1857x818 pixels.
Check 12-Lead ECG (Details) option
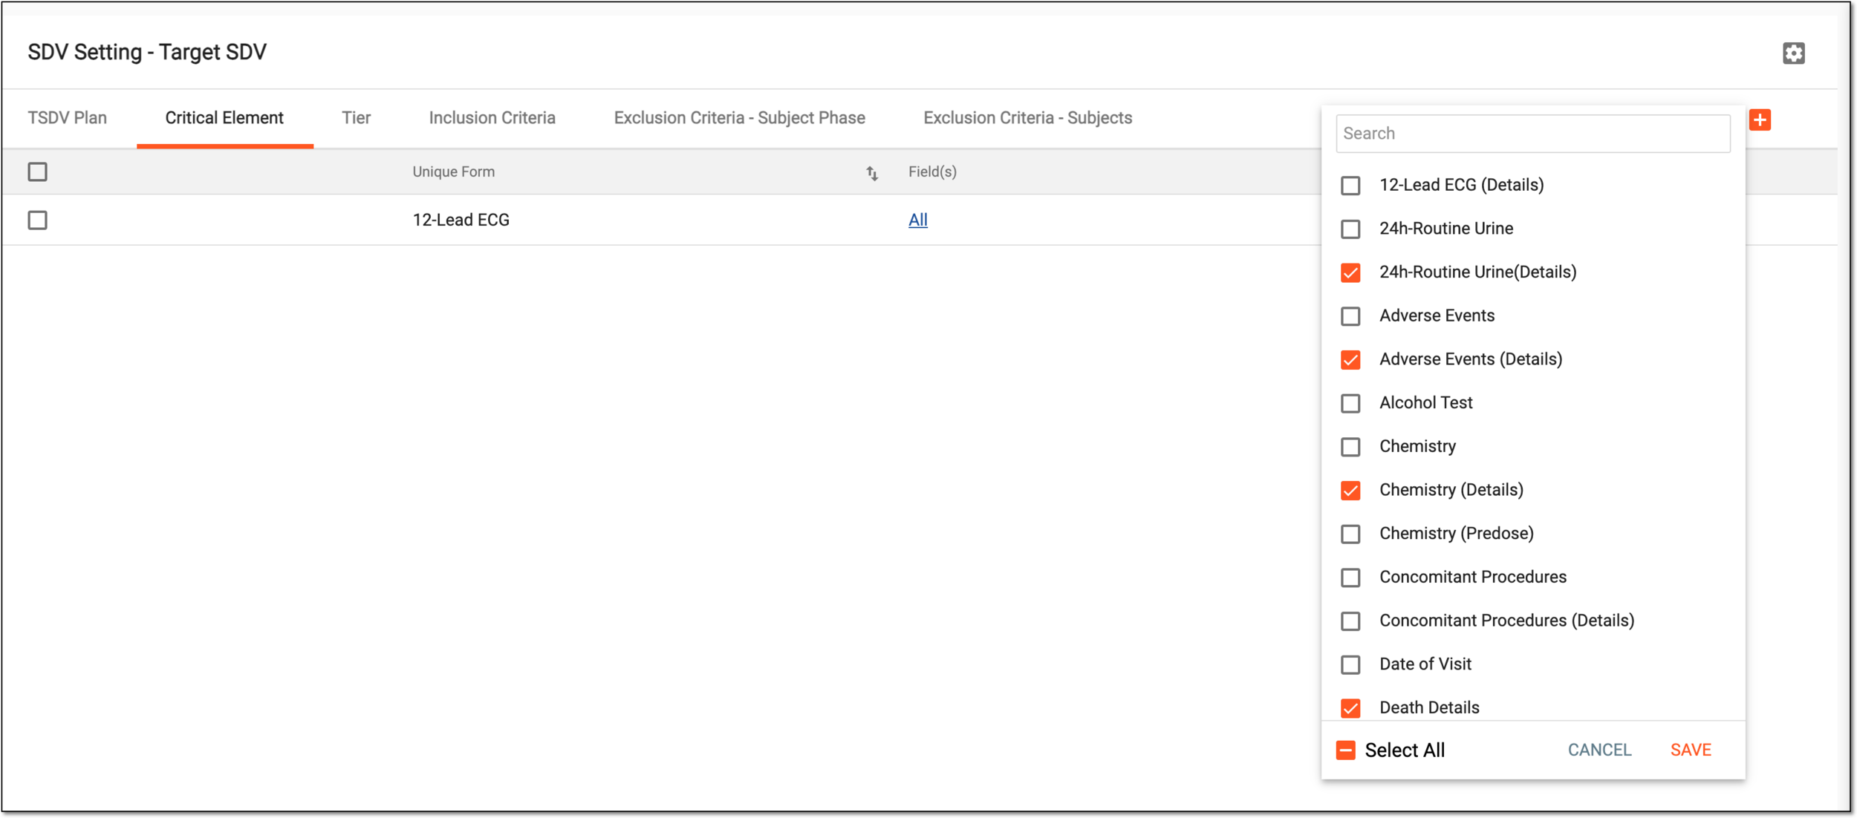[1350, 185]
